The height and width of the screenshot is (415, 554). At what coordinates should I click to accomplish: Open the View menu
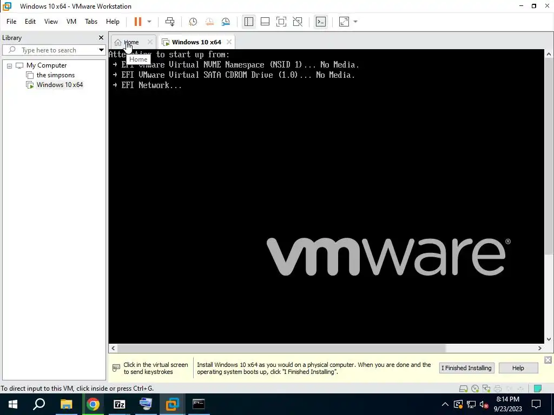(x=51, y=22)
